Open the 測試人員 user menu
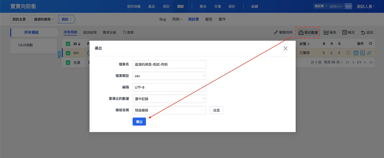The image size is (384, 158). point(366,6)
